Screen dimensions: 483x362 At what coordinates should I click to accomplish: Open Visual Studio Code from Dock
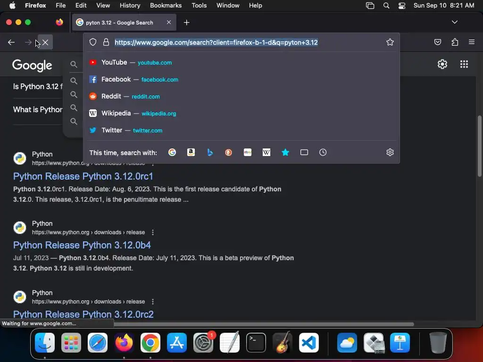tap(308, 343)
